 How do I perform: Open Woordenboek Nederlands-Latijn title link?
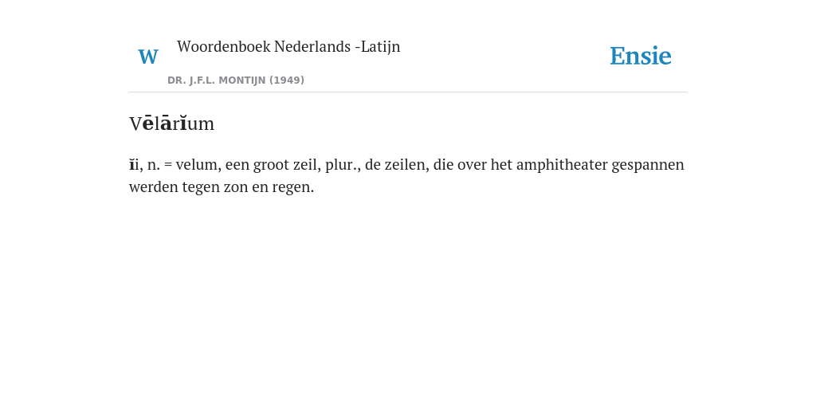click(288, 46)
